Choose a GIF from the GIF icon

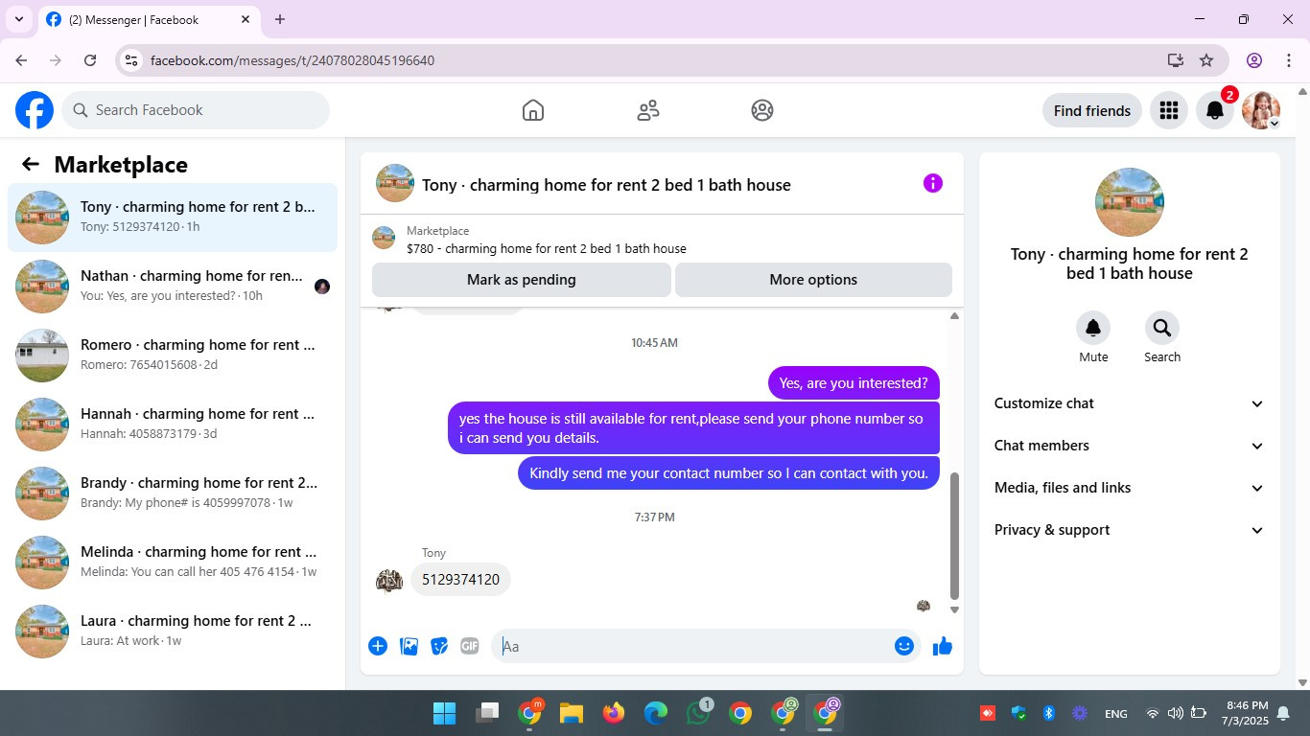[x=469, y=646]
